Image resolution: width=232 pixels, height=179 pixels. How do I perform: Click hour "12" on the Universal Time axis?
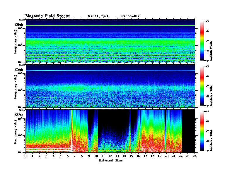coord(110,156)
